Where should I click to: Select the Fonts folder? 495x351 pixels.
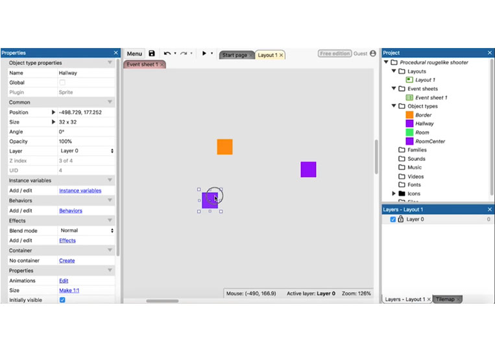(410, 185)
